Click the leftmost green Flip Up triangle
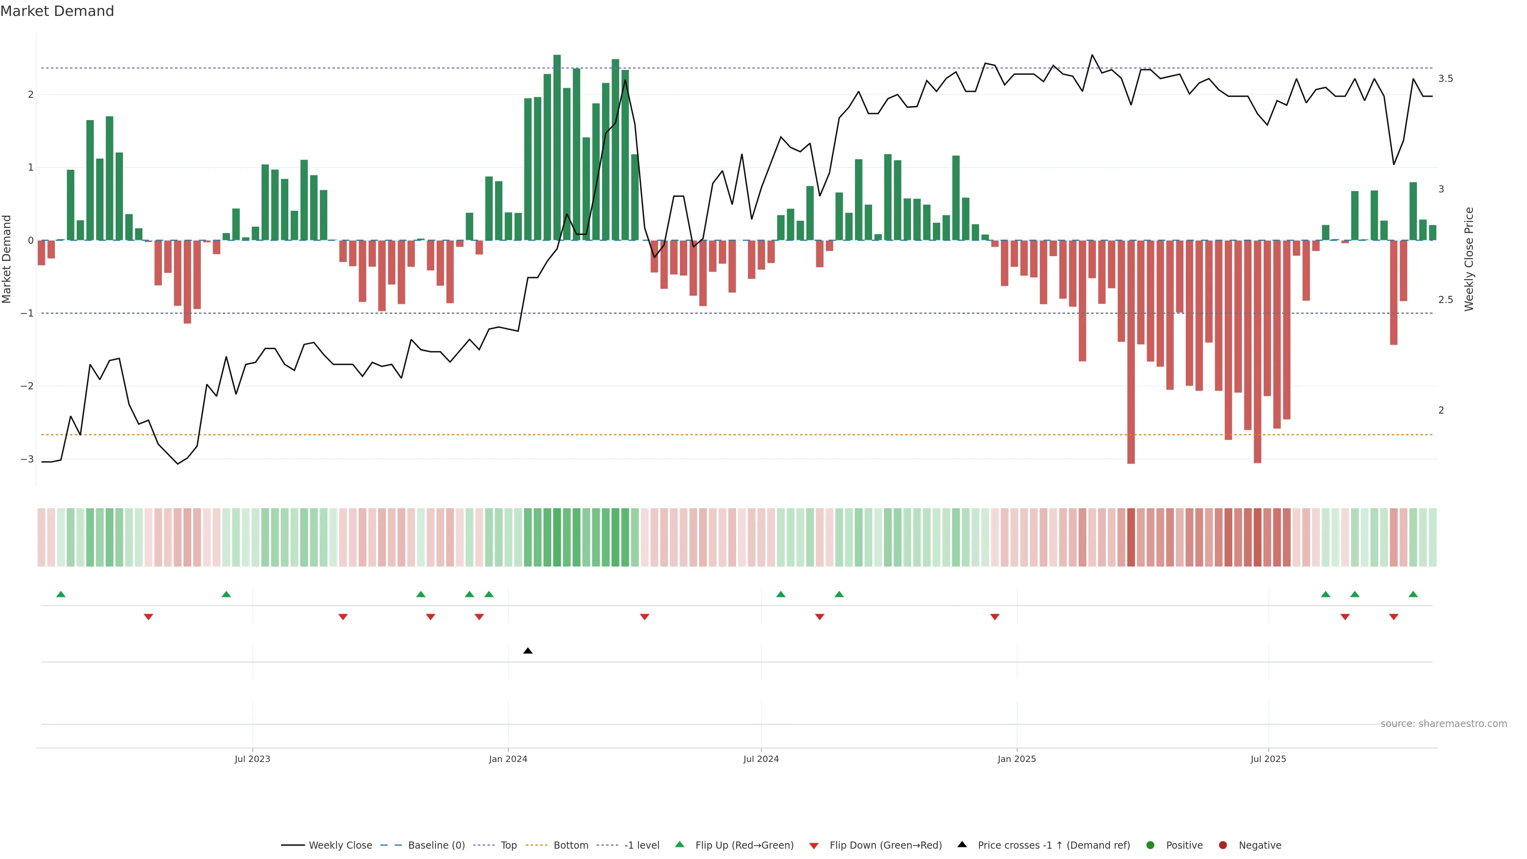1527x859 pixels. (60, 594)
